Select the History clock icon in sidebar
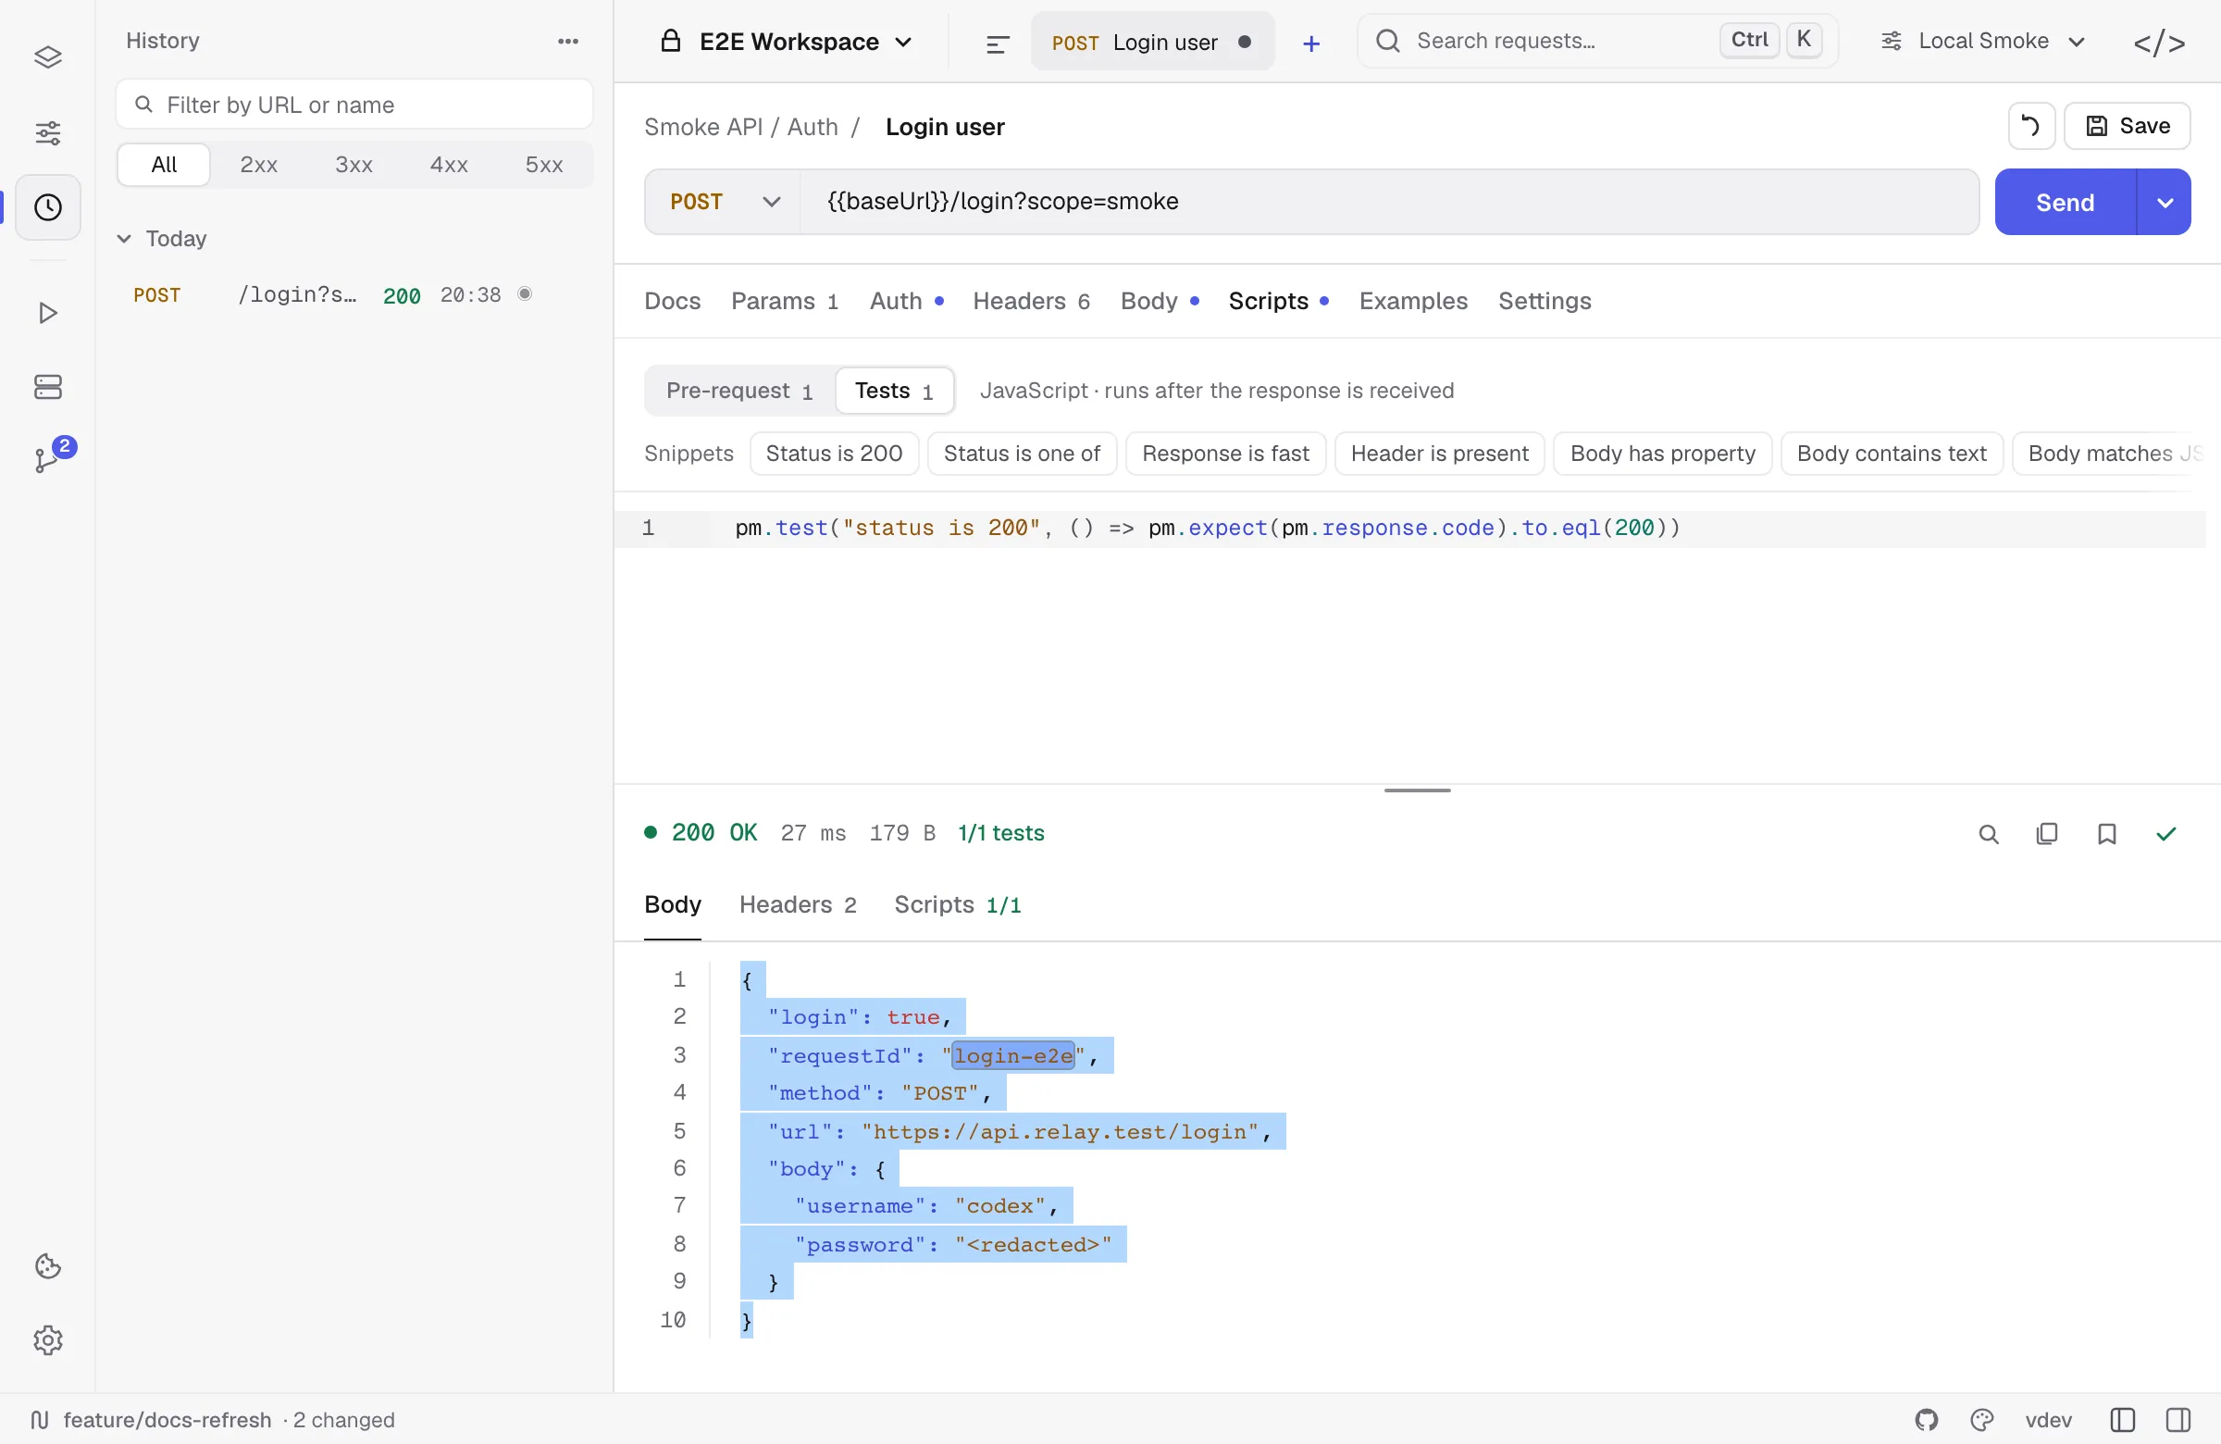This screenshot has width=2221, height=1444. 47,207
